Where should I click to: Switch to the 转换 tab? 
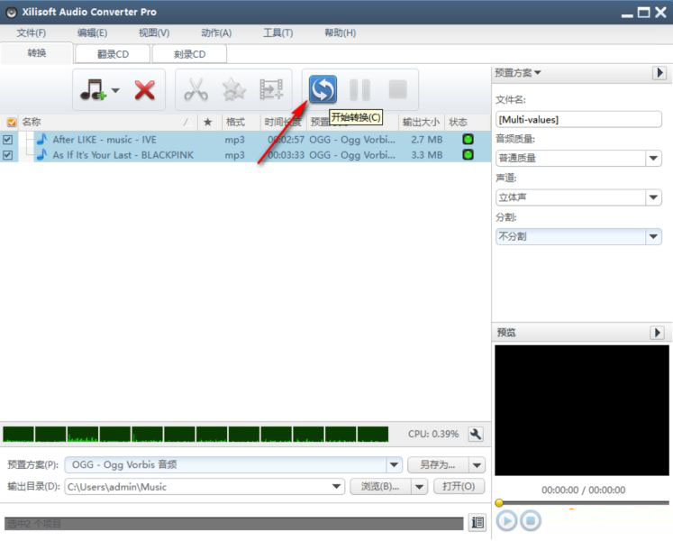coord(36,53)
